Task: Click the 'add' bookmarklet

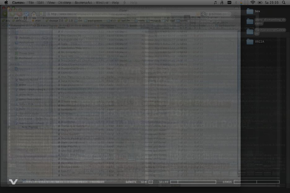Action: pyautogui.click(x=6, y=20)
